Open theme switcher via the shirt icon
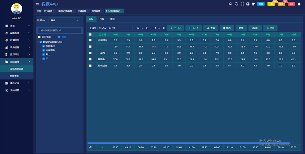305x154 pixels. click(x=253, y=4)
